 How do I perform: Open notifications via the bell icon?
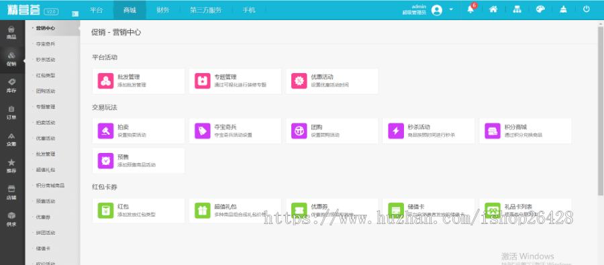click(x=470, y=9)
